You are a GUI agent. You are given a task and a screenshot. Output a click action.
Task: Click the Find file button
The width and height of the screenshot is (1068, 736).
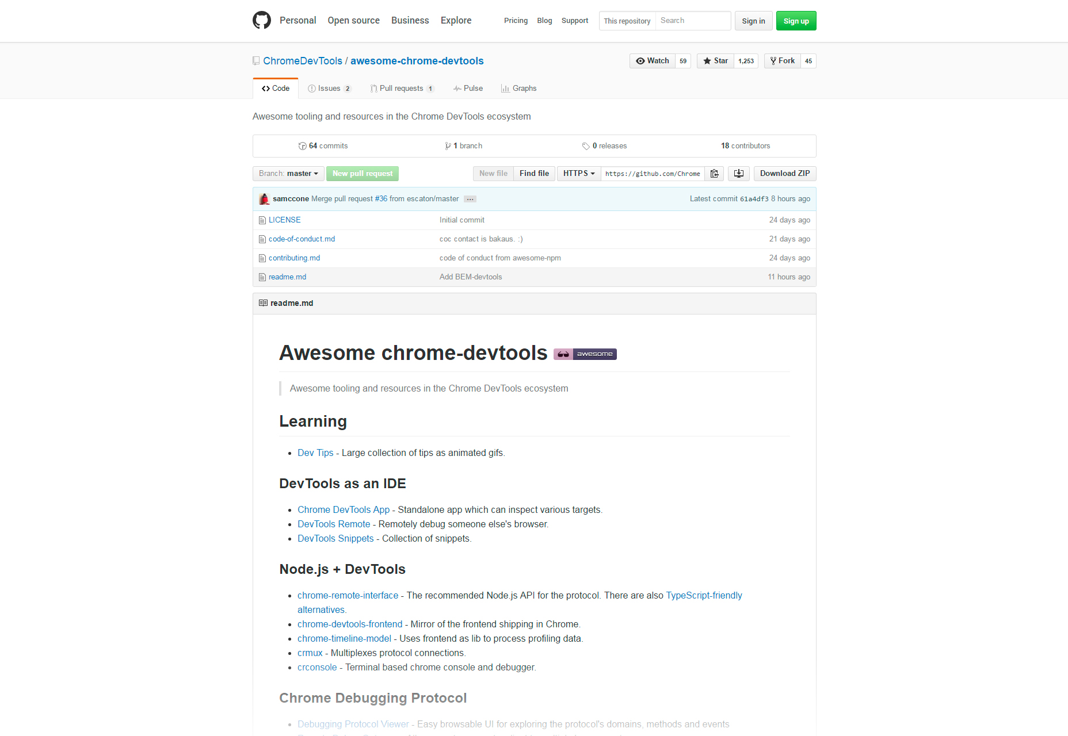point(534,174)
